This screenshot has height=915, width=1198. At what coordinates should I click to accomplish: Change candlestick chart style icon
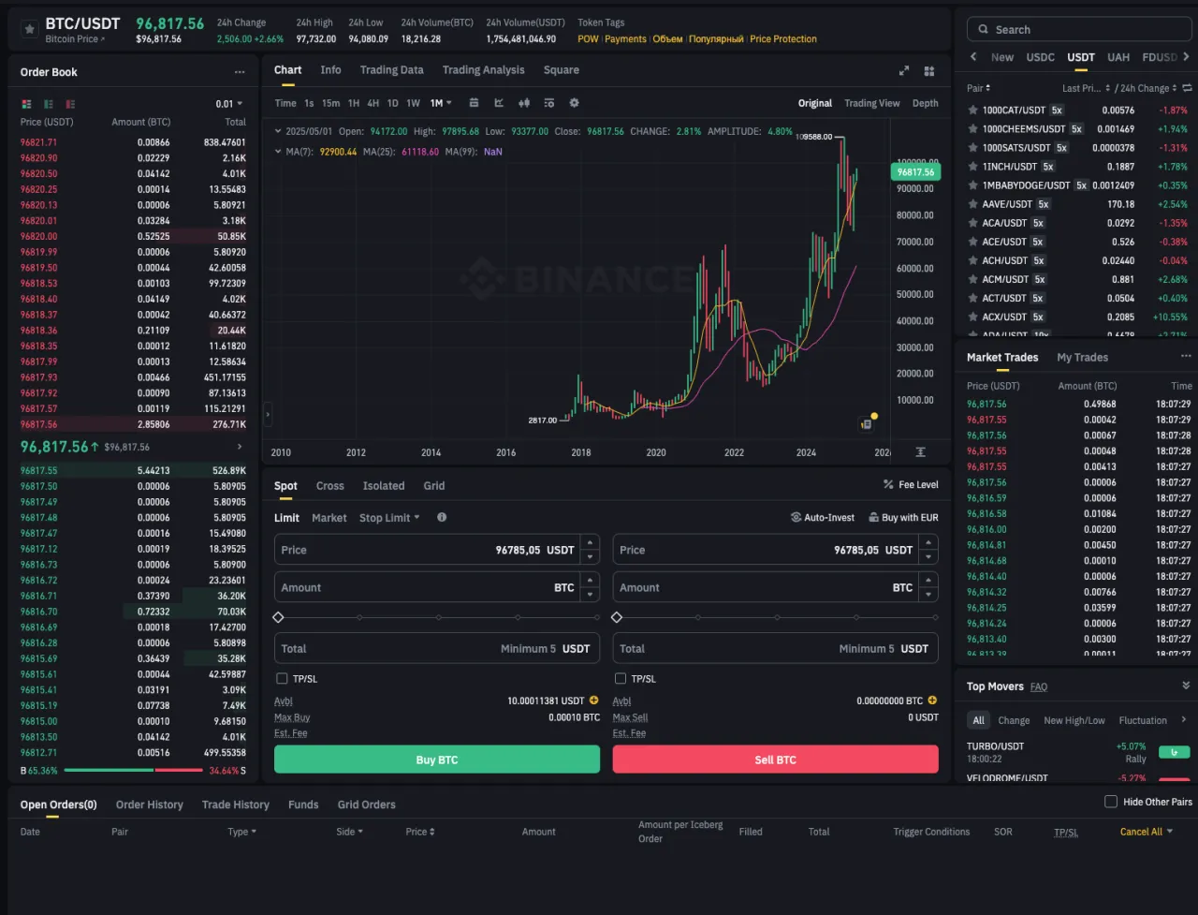click(524, 103)
